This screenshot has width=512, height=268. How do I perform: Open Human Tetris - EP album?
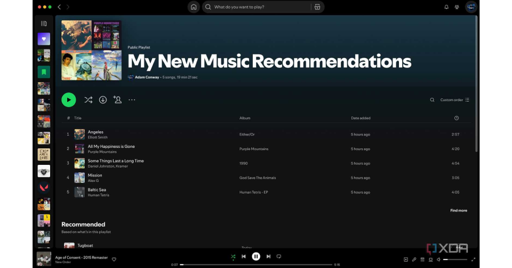[x=254, y=192]
